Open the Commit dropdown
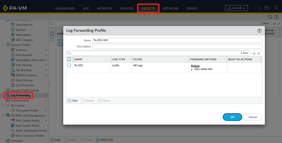Screen dimensions: 282x143 (x=236, y=8)
